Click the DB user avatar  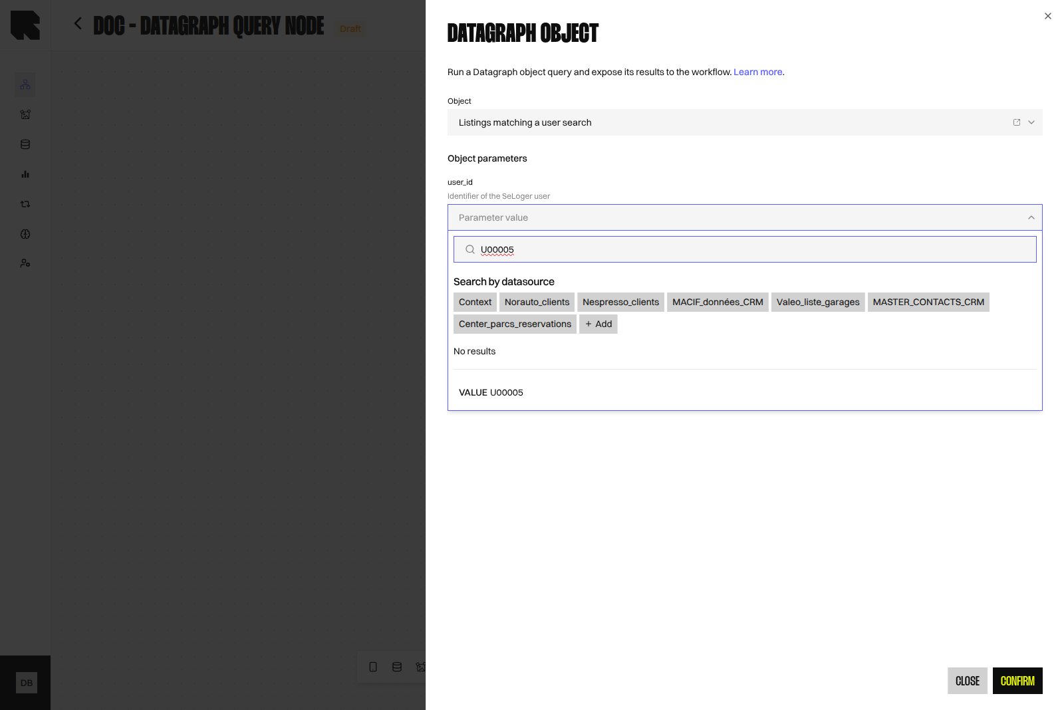(x=27, y=683)
